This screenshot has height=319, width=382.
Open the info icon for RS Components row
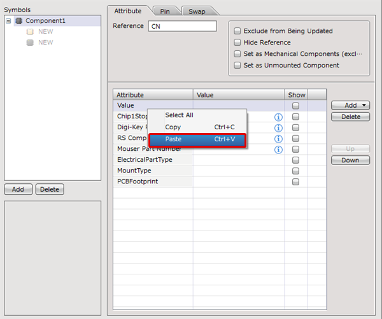point(278,139)
